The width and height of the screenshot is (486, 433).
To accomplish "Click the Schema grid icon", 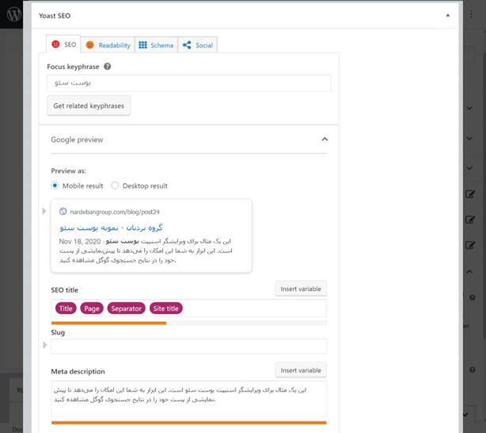I will pyautogui.click(x=143, y=45).
